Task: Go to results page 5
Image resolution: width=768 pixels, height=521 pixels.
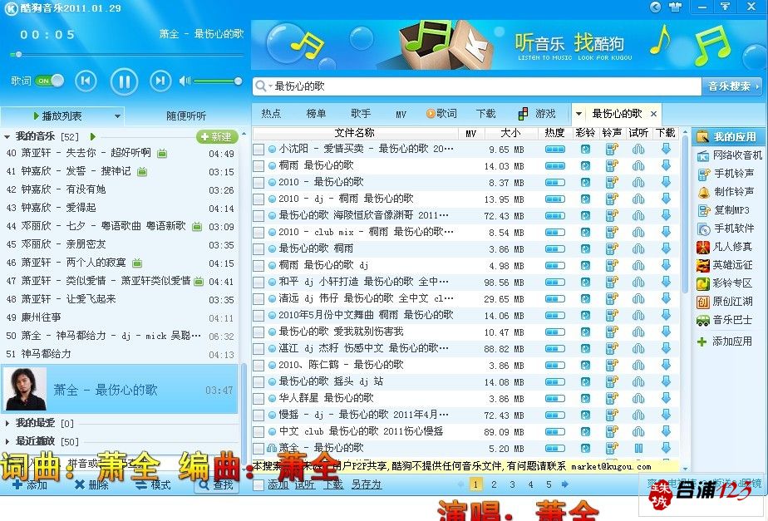Action: pyautogui.click(x=549, y=484)
